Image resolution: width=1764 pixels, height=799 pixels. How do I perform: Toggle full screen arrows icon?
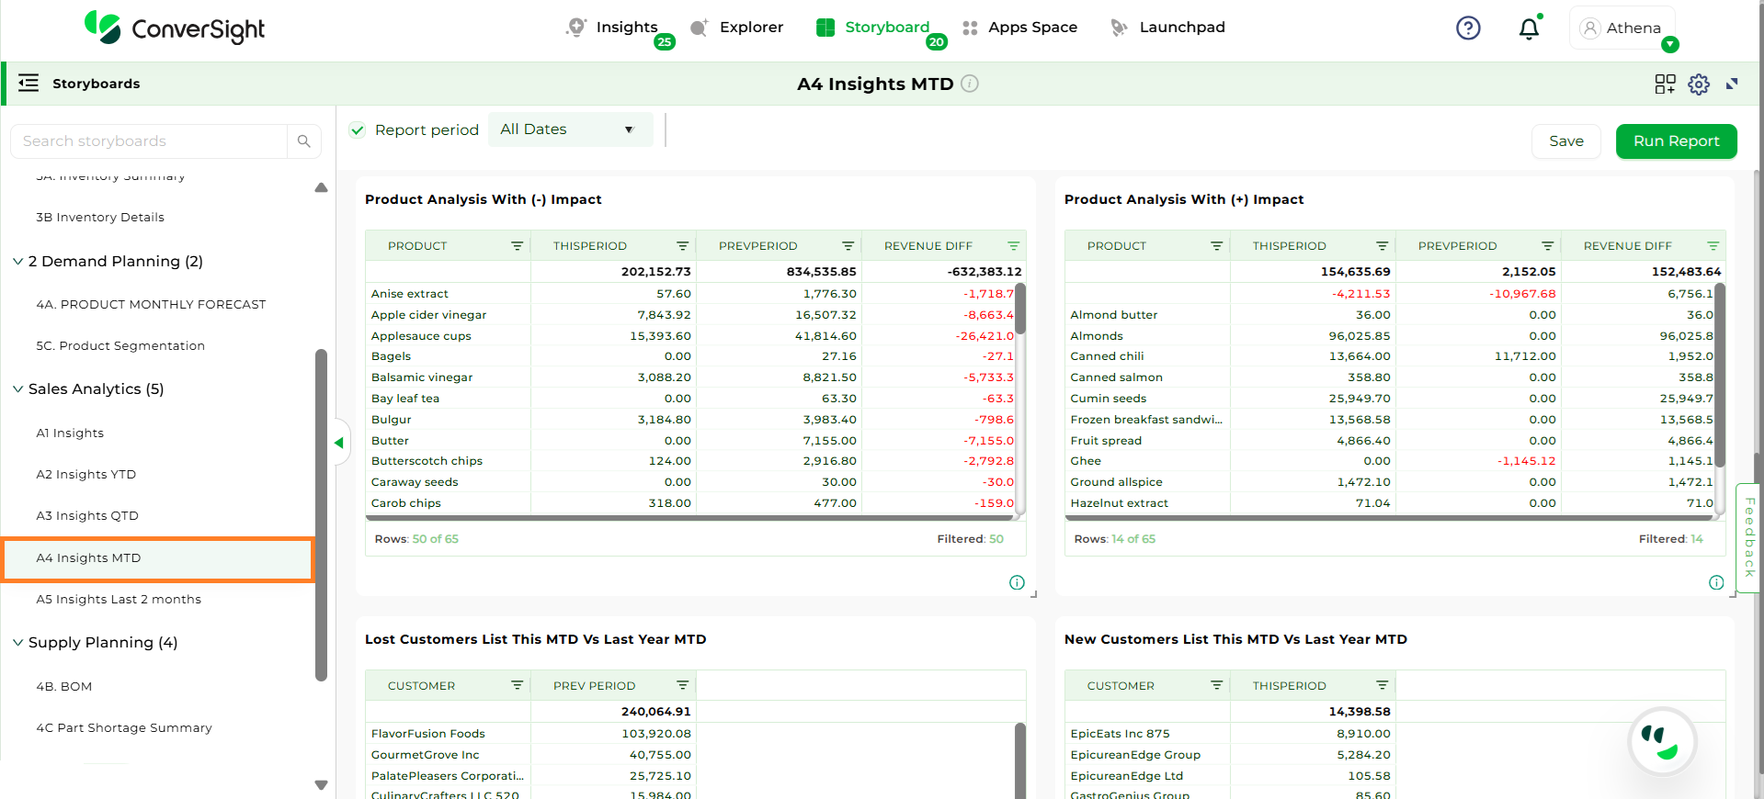coord(1732,84)
